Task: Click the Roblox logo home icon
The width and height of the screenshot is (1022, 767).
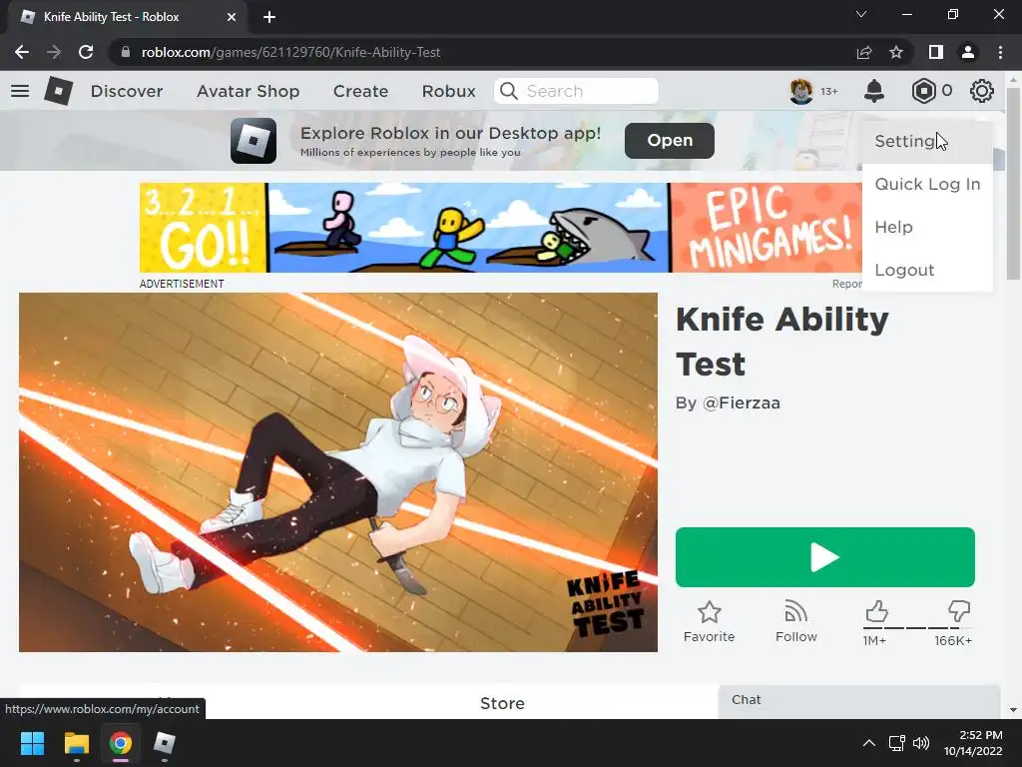Action: [58, 91]
